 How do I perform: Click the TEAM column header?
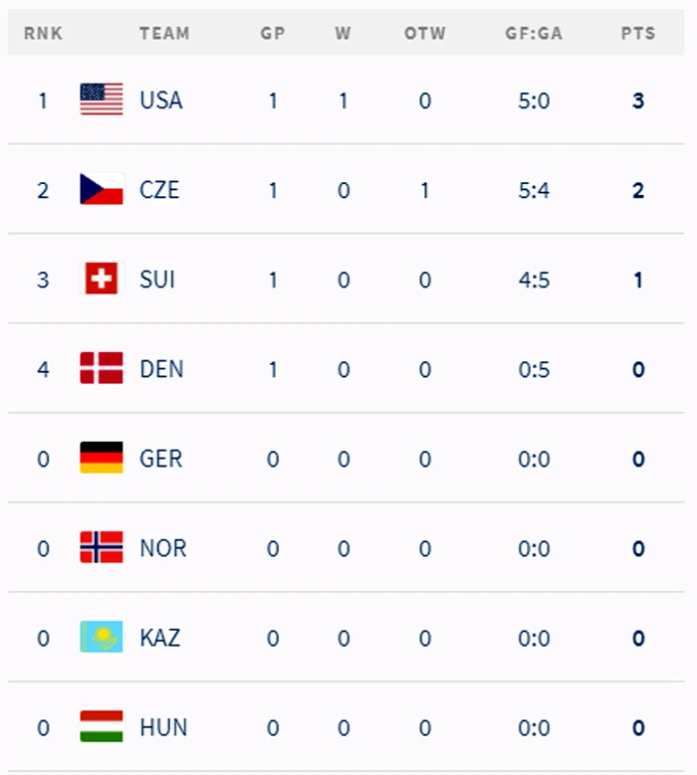click(164, 33)
